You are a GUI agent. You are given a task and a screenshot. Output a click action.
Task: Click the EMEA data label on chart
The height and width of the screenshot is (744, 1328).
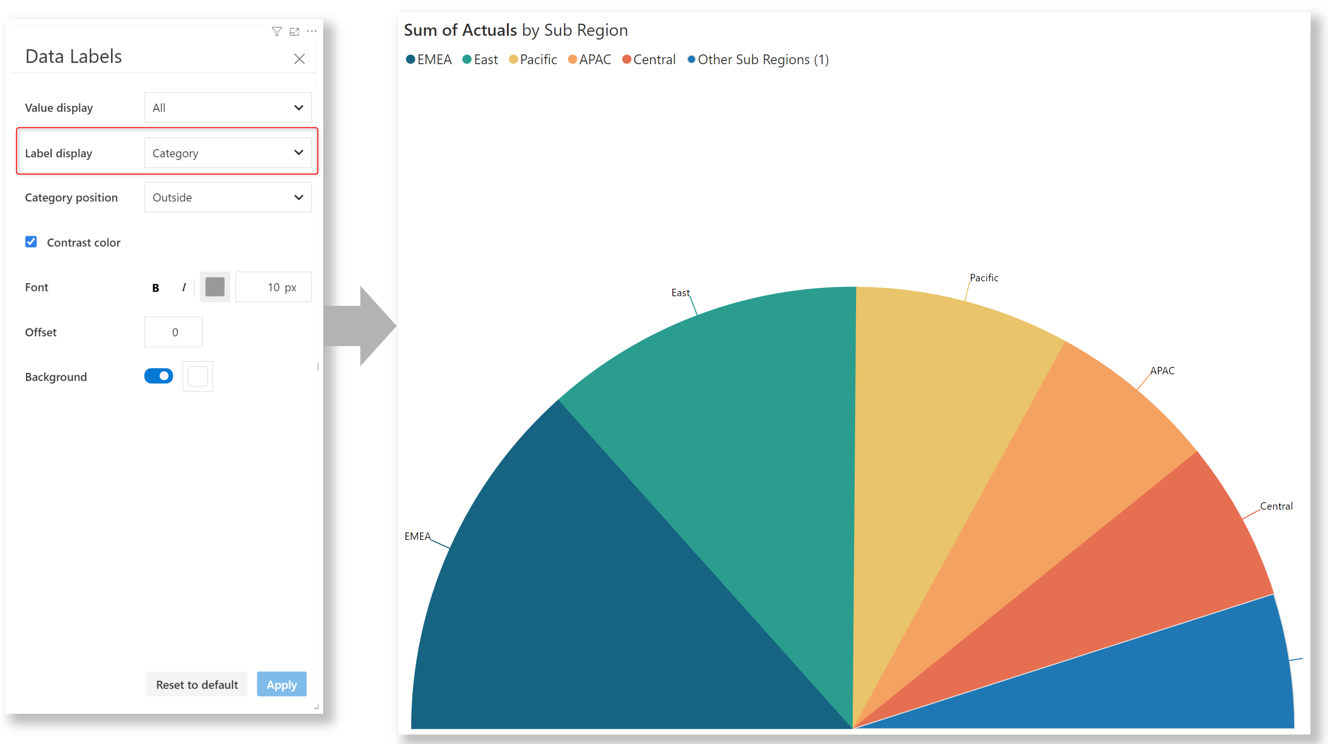[417, 536]
